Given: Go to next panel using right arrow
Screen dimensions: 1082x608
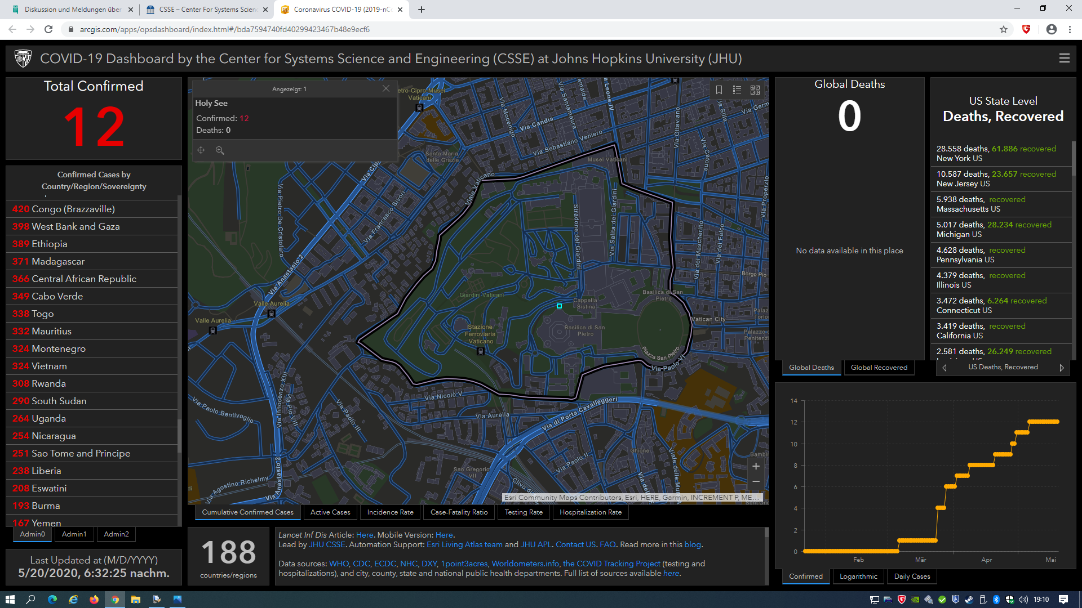Looking at the screenshot, I should point(1062,368).
